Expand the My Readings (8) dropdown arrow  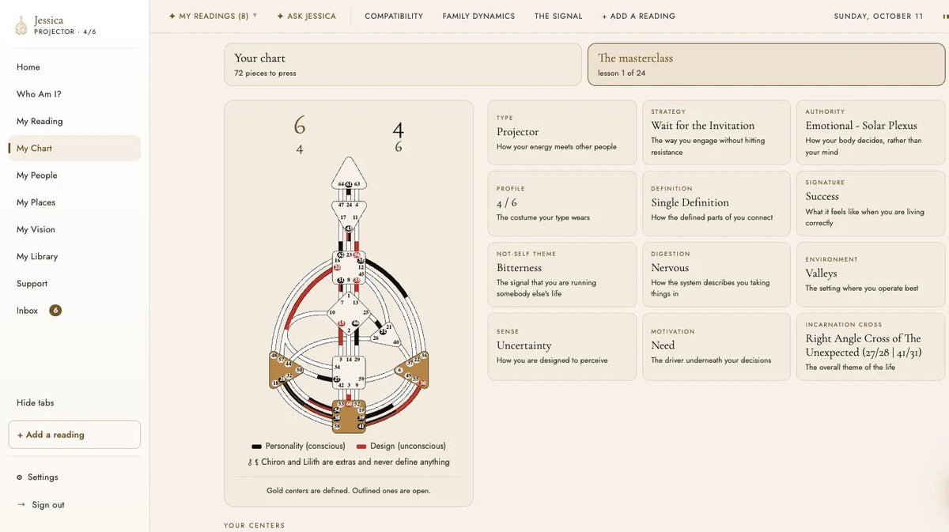[255, 15]
